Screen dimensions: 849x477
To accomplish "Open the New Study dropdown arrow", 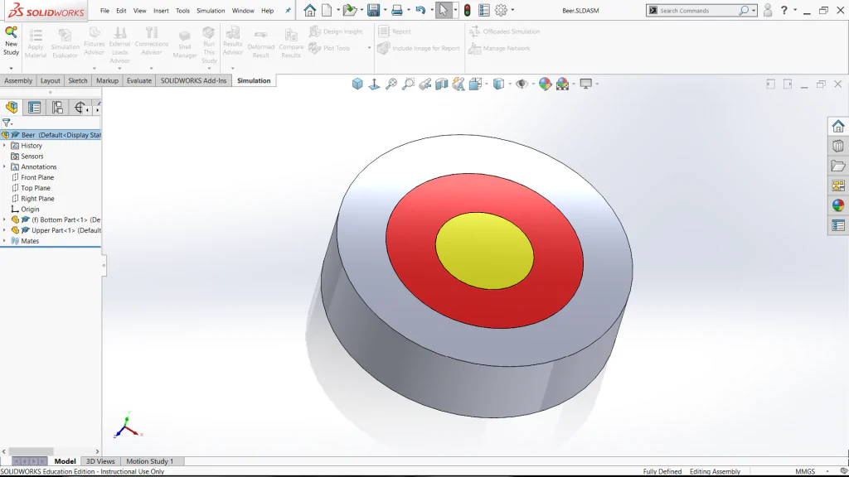I will click(11, 69).
